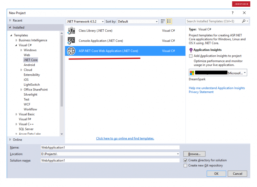
Task: Click the templates tree vertical scrollbar thumb
Action: [x=62, y=71]
